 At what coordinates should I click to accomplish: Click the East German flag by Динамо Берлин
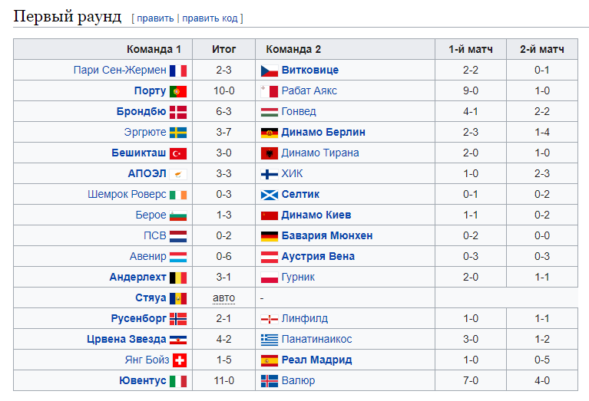pos(270,133)
